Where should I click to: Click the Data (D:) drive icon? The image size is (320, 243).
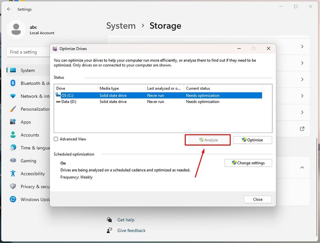58,102
